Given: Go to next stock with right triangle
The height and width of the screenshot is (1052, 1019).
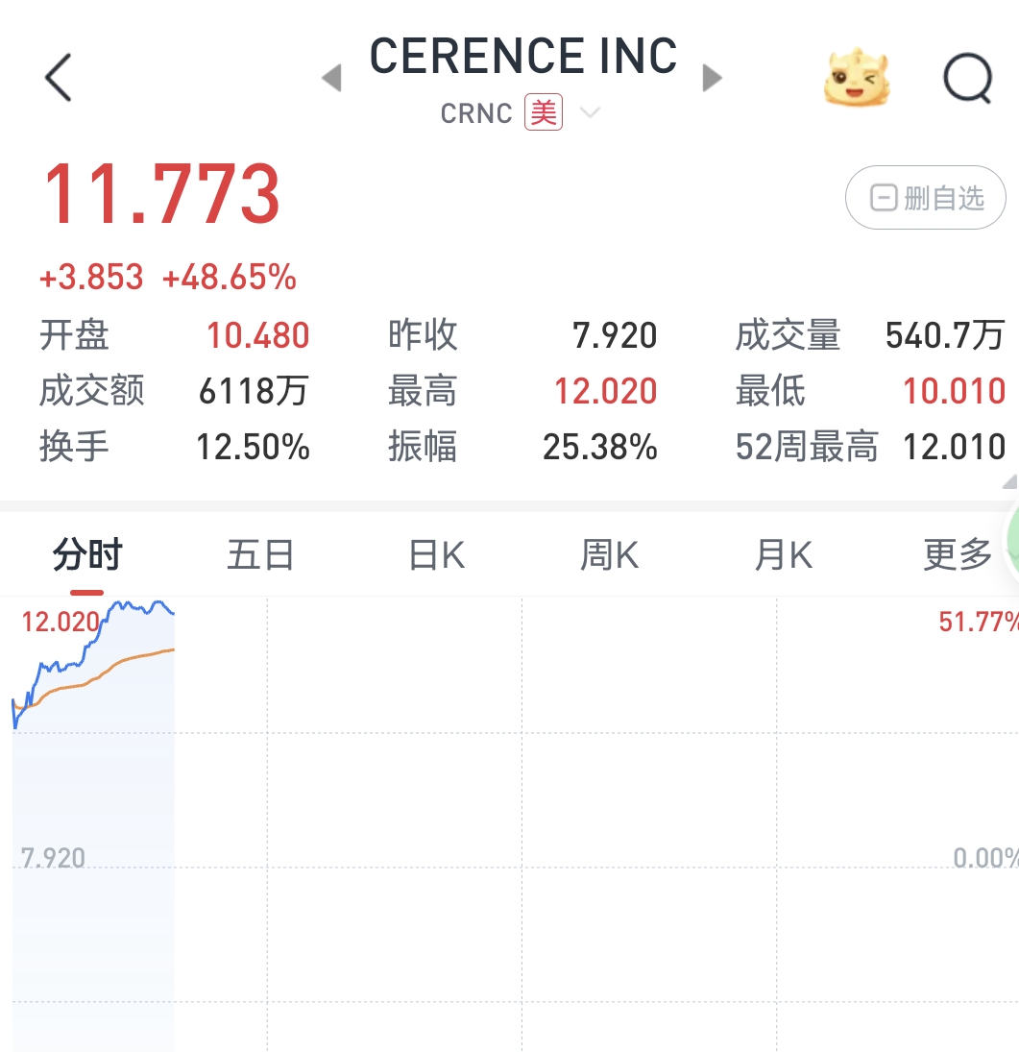Looking at the screenshot, I should coord(712,78).
